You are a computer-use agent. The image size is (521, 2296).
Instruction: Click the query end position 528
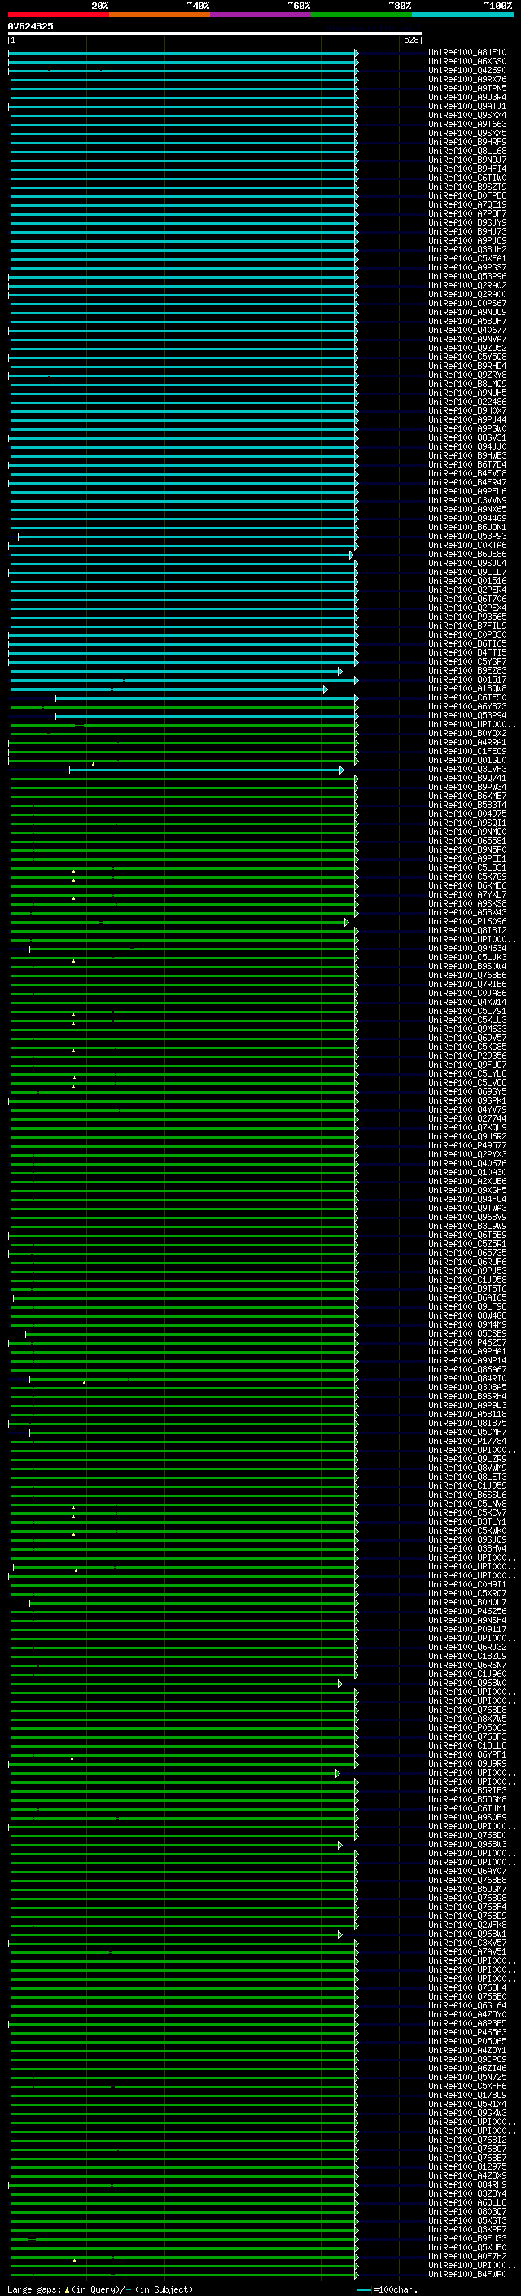410,40
